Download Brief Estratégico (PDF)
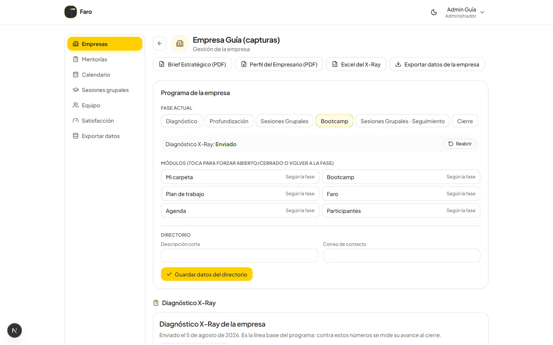Viewport: 553px width, 345px height. click(x=192, y=64)
